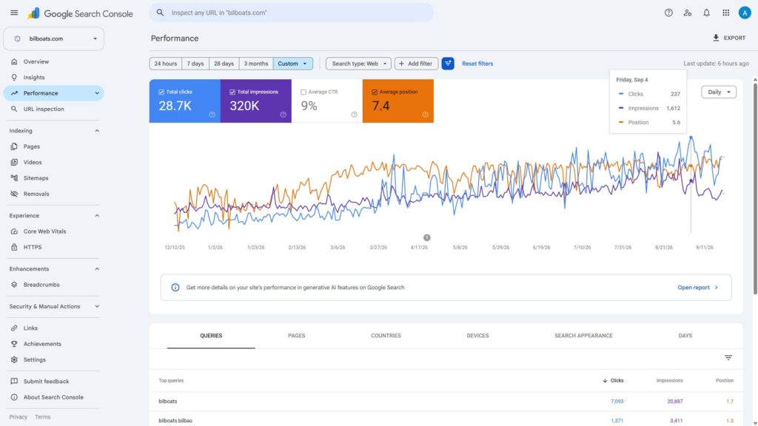The image size is (758, 426).
Task: Collapse the Indexing section
Action: pos(97,131)
